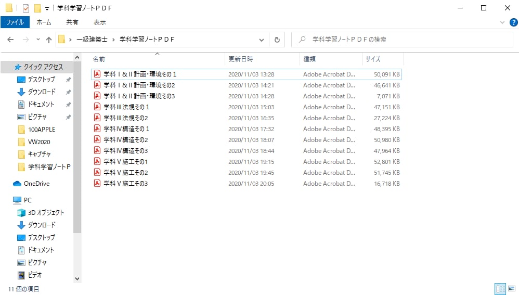Screen dimensions: 519x295
Task: Open ドキュメント under PC in navigation pane
Action: click(x=36, y=250)
